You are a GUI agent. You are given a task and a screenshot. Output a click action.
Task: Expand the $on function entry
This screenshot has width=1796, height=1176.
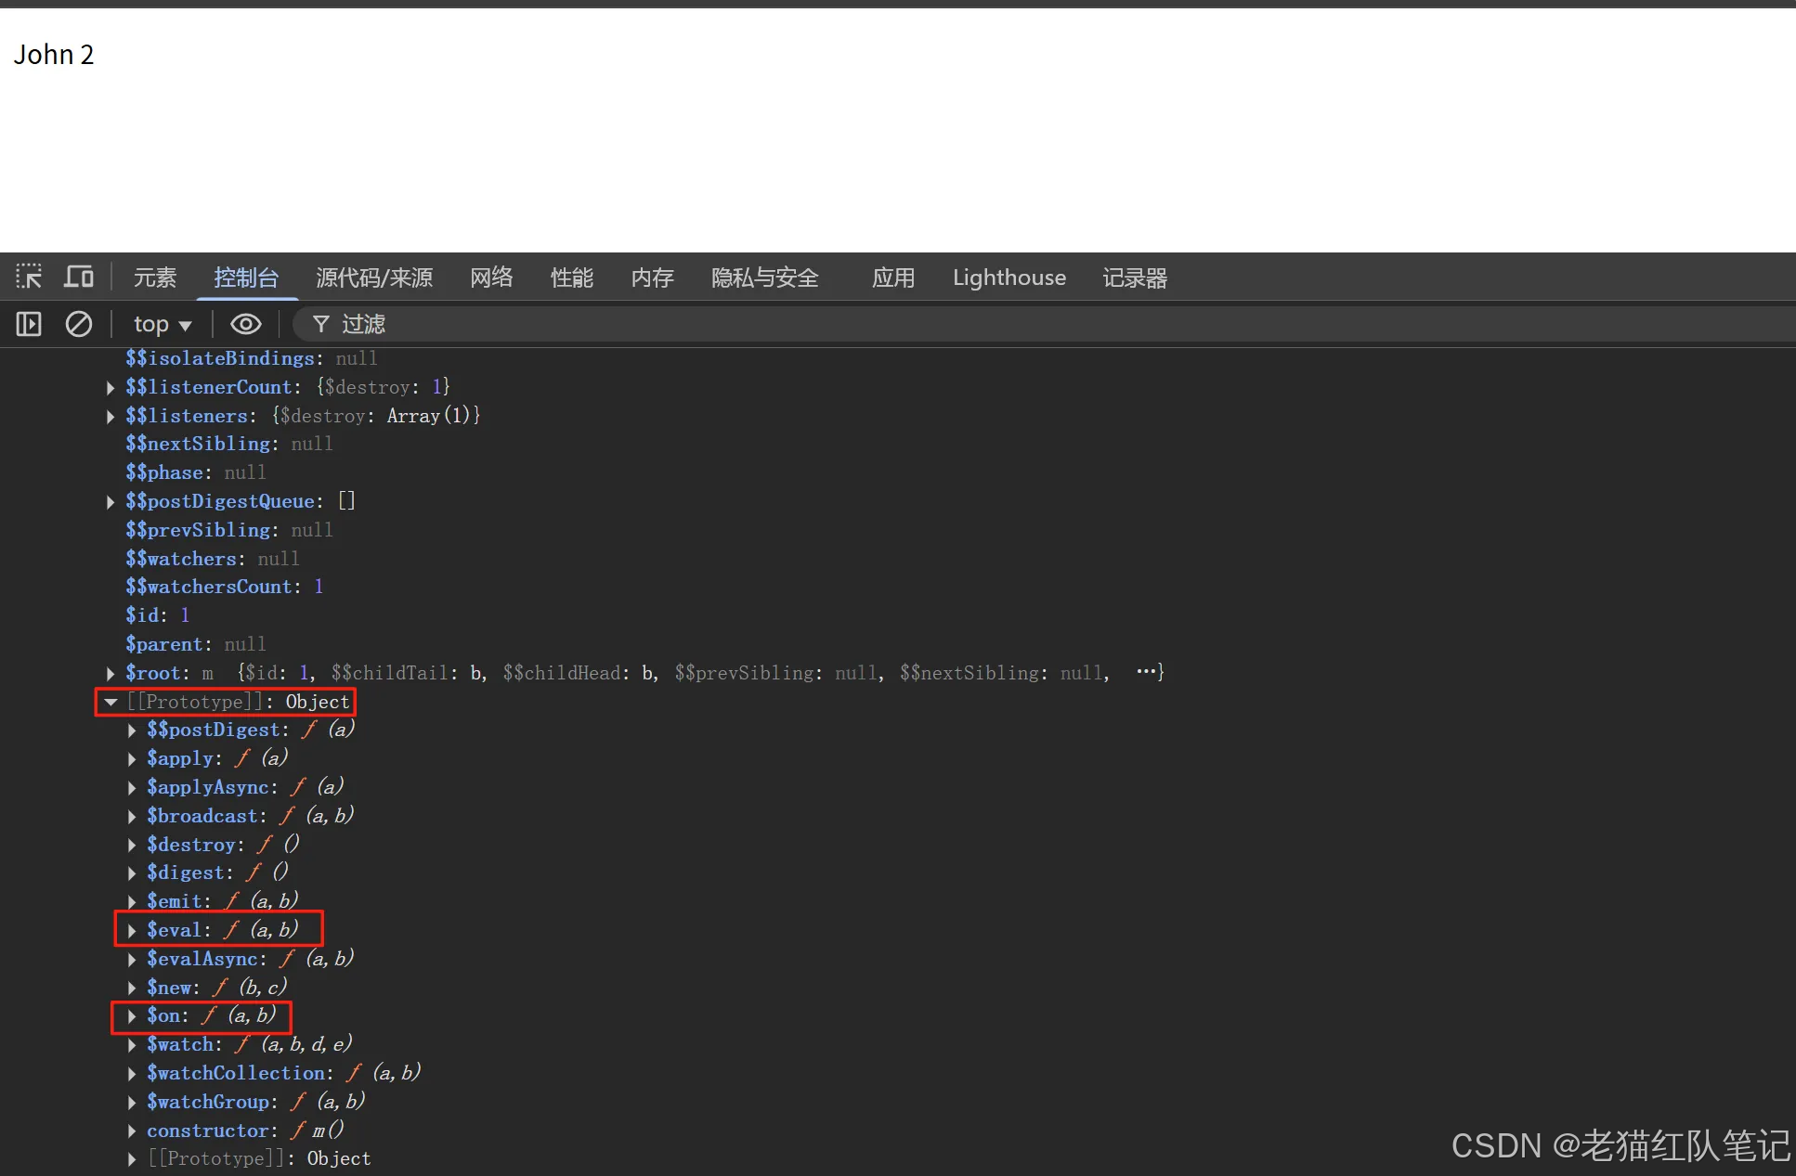pyautogui.click(x=132, y=1016)
